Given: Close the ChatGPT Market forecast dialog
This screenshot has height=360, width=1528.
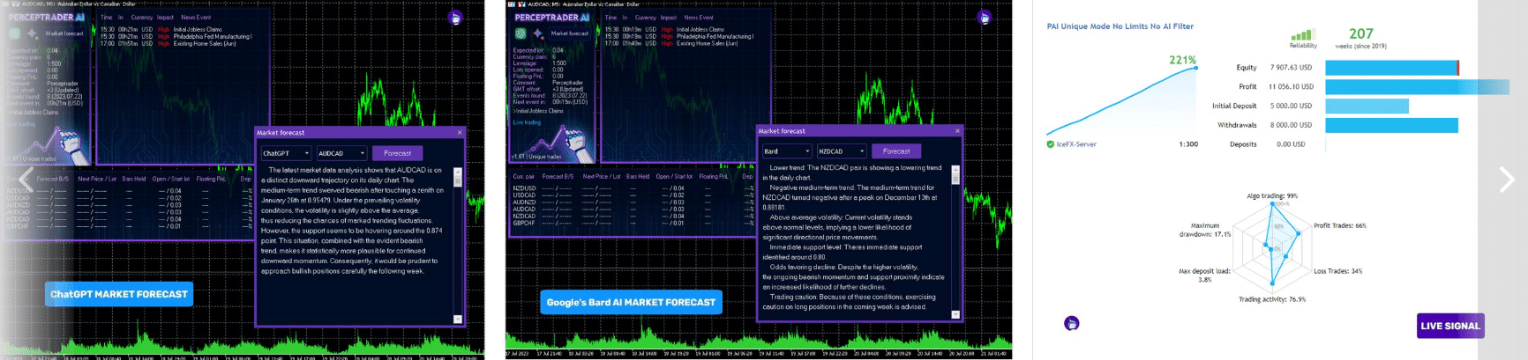Looking at the screenshot, I should pyautogui.click(x=460, y=133).
